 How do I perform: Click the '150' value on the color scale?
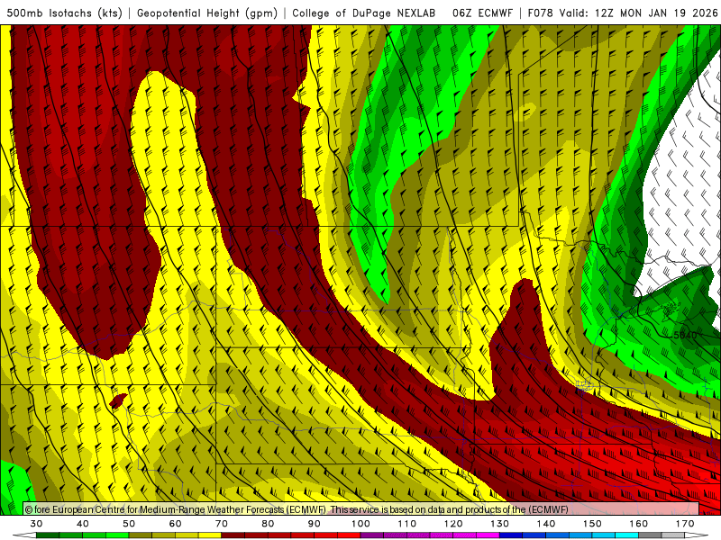click(592, 524)
